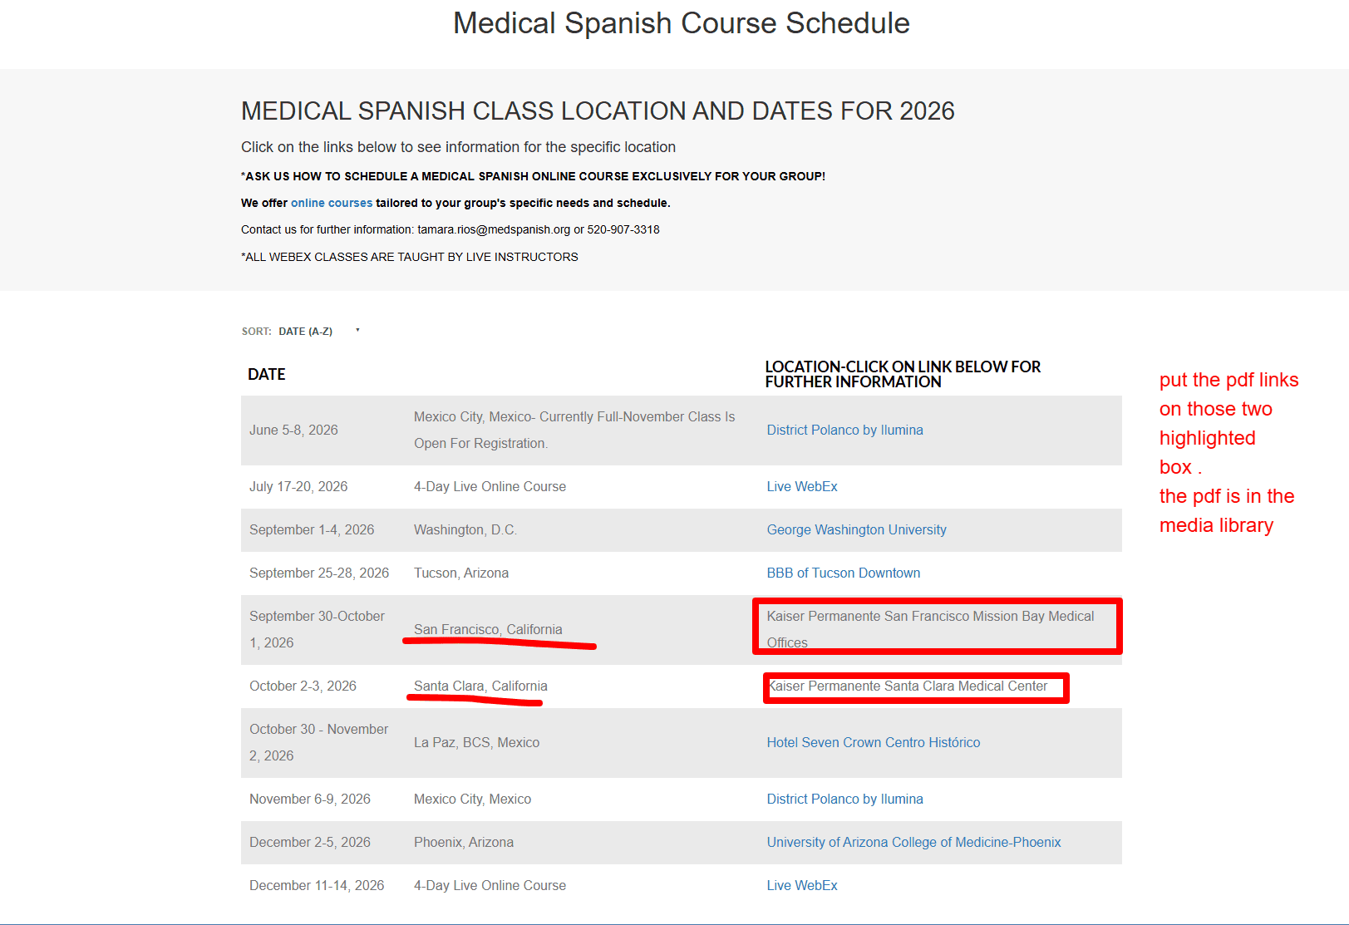1349x925 pixels.
Task: Click the DATE column header
Action: (x=266, y=374)
